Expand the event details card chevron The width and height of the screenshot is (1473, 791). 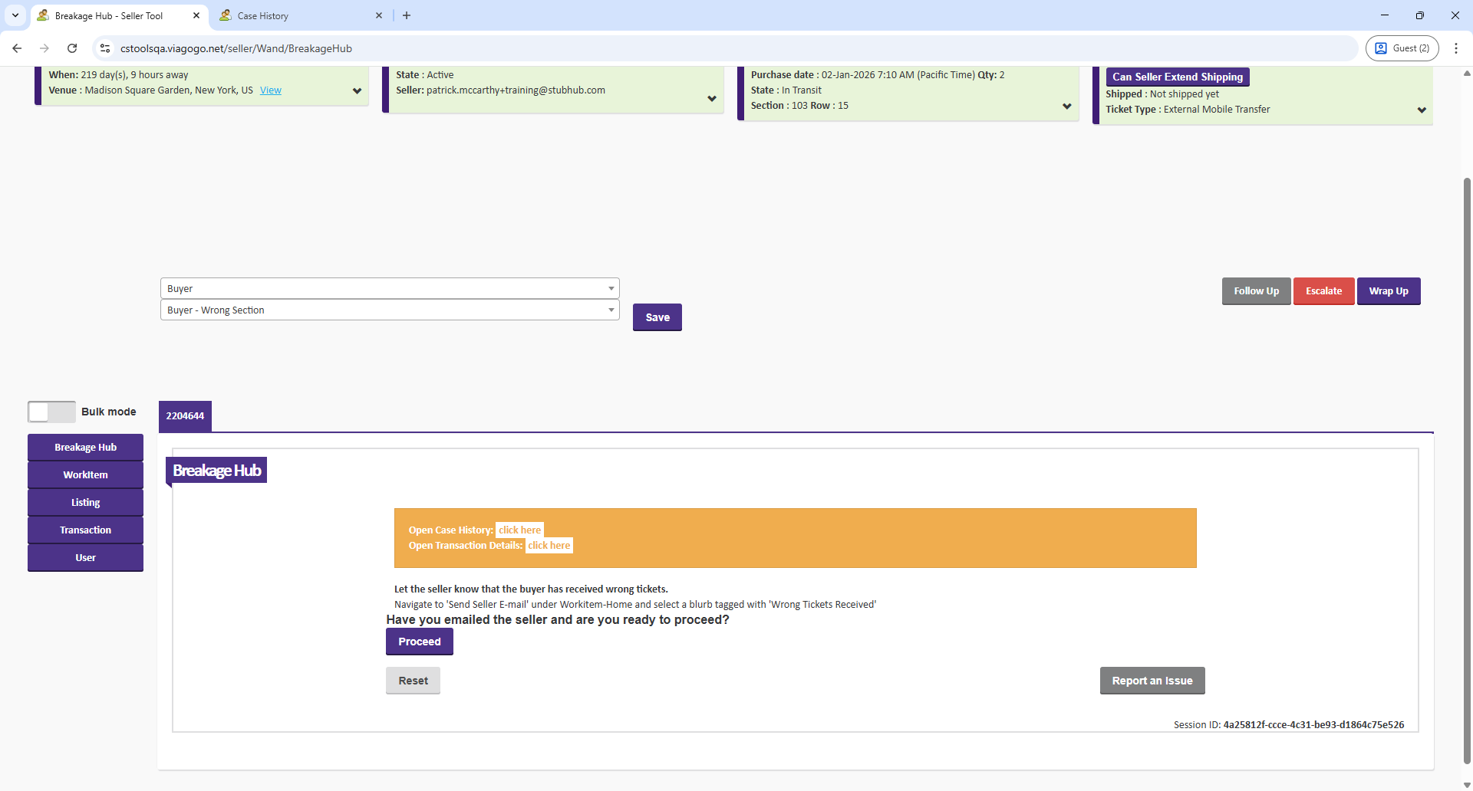[x=357, y=91]
